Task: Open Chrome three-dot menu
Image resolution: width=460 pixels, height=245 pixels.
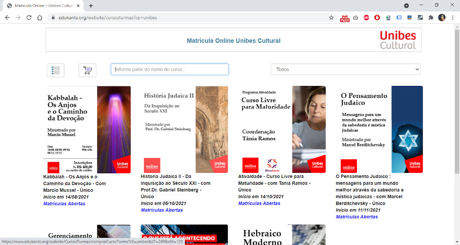Action: [x=453, y=17]
